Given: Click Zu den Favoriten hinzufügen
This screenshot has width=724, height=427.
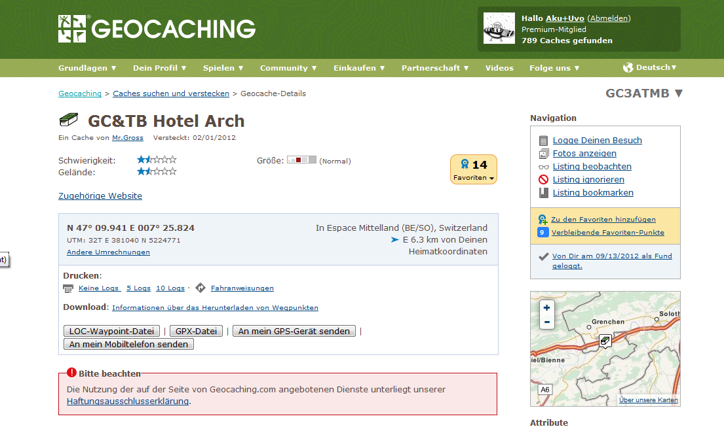Looking at the screenshot, I should [603, 220].
